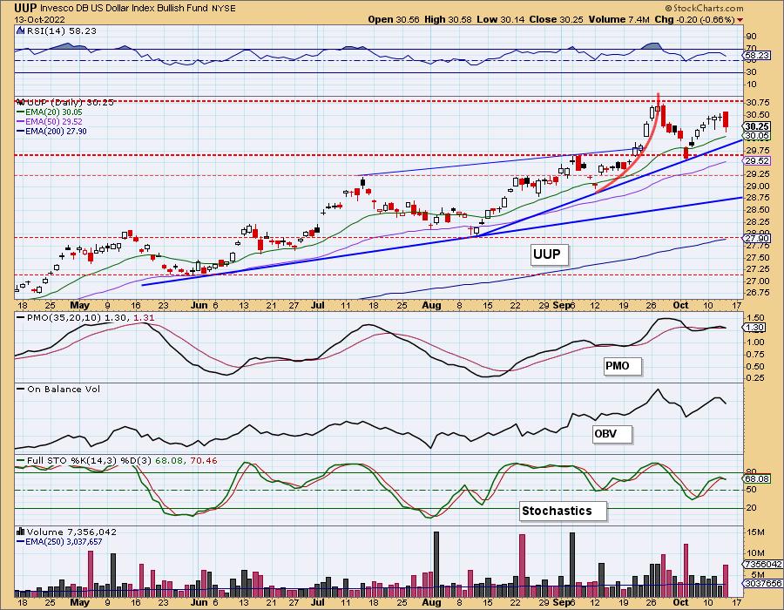This screenshot has height=610, width=784.
Task: Click the chart date 13-Oct-2022
Action: (x=39, y=19)
